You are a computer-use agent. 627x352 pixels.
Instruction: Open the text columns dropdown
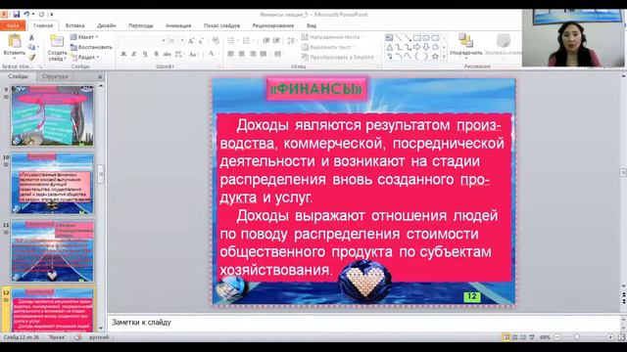(278, 54)
